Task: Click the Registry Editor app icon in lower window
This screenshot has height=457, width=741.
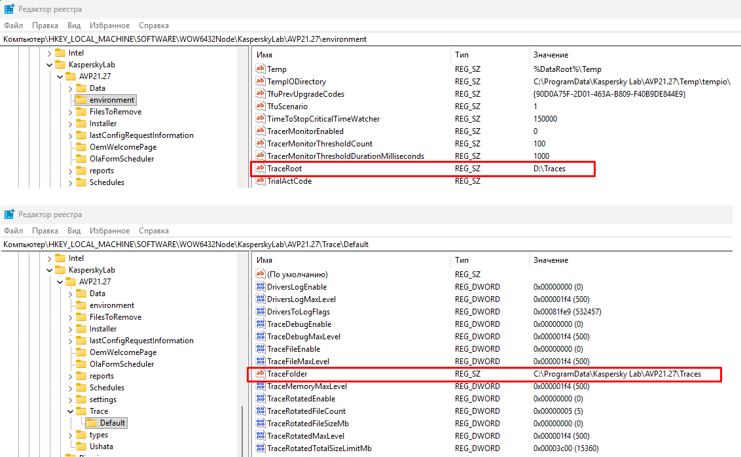Action: (9, 214)
